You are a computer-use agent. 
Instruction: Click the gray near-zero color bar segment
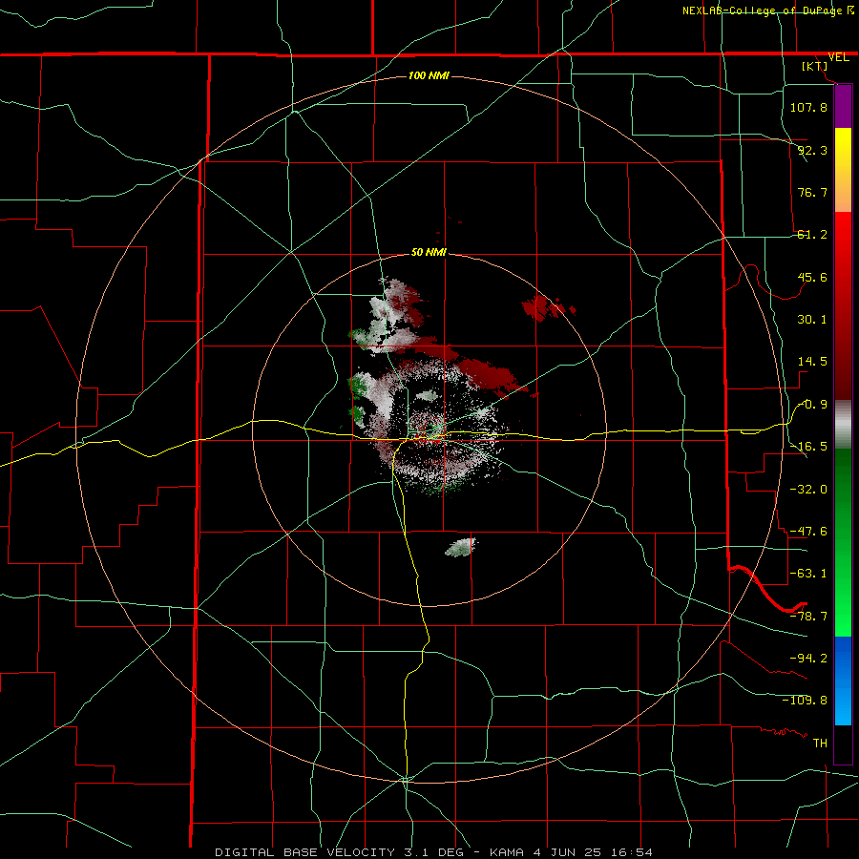(843, 425)
